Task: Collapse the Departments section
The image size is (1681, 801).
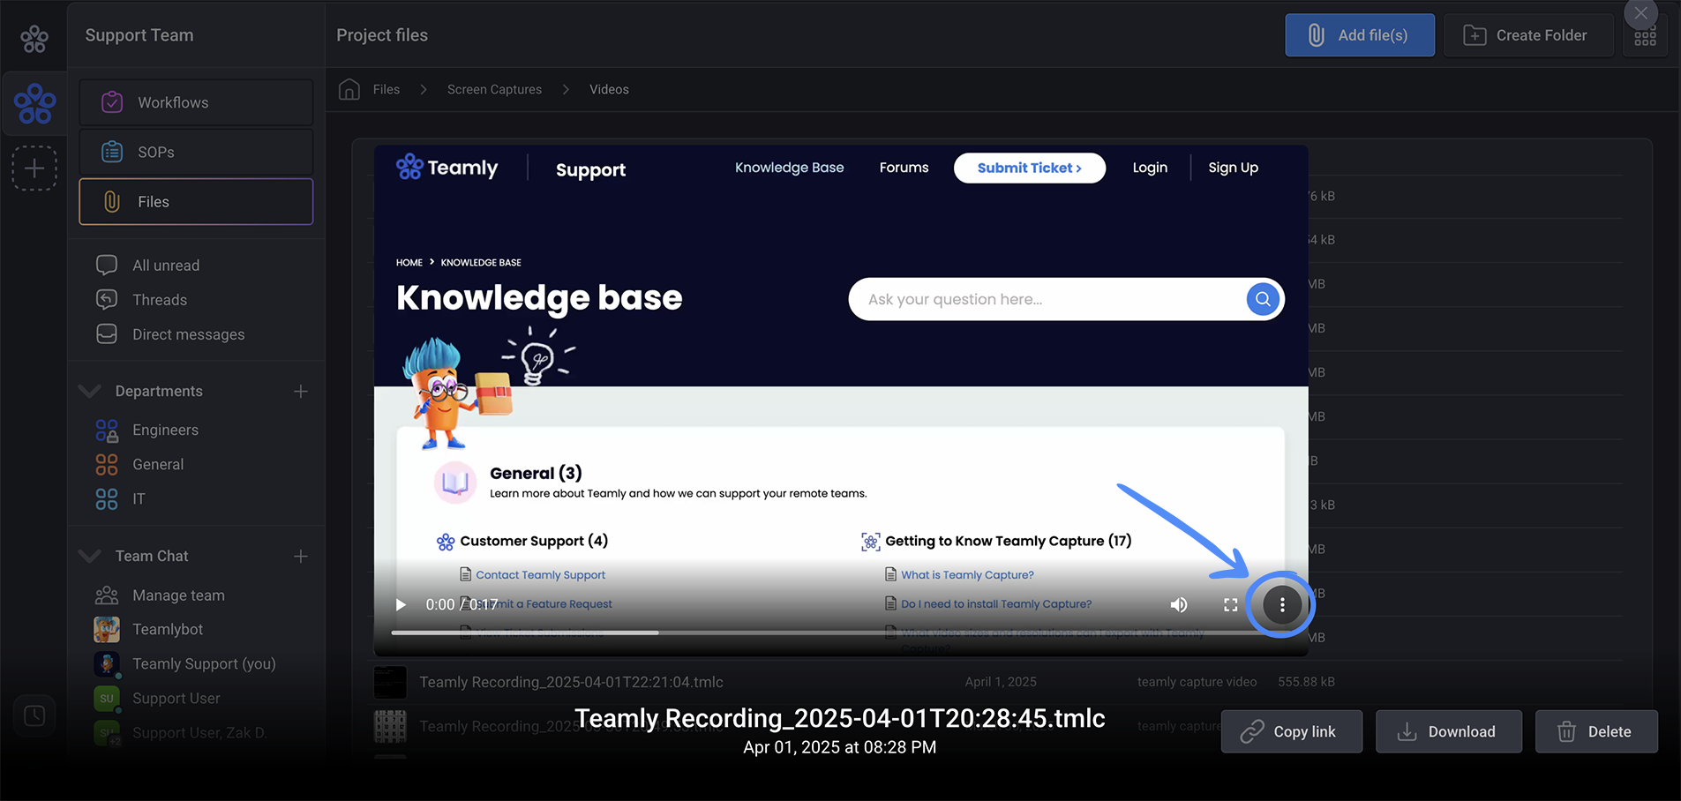Action: (89, 391)
